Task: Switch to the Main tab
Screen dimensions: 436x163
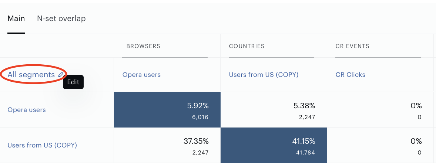Action: 16,18
